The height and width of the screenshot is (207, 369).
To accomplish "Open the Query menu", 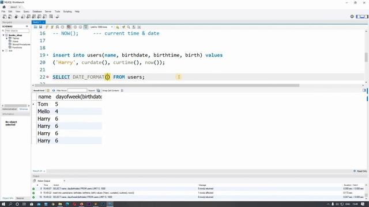I will click(x=27, y=11).
